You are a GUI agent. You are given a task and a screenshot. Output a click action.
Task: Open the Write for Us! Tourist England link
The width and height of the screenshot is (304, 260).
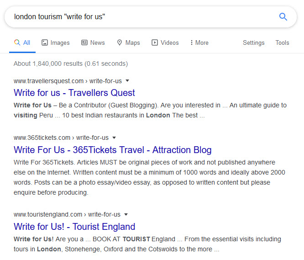[74, 227]
